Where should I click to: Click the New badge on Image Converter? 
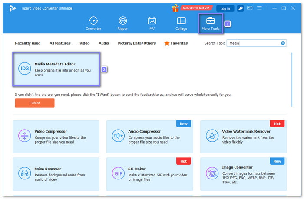click(277, 161)
